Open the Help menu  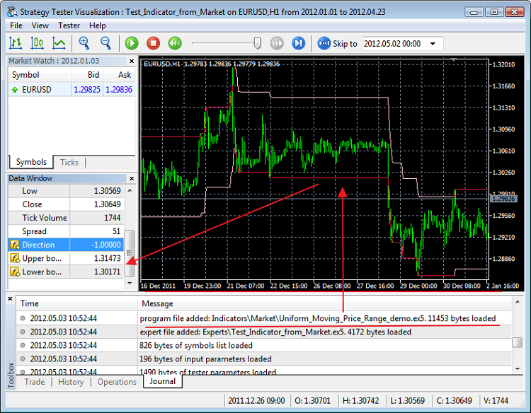coord(98,25)
